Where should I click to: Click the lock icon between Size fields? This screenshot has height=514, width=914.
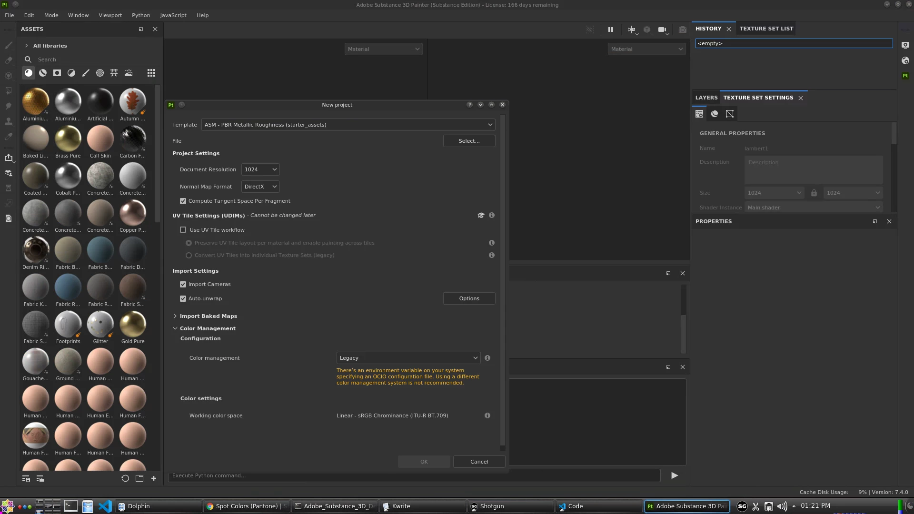coord(814,193)
